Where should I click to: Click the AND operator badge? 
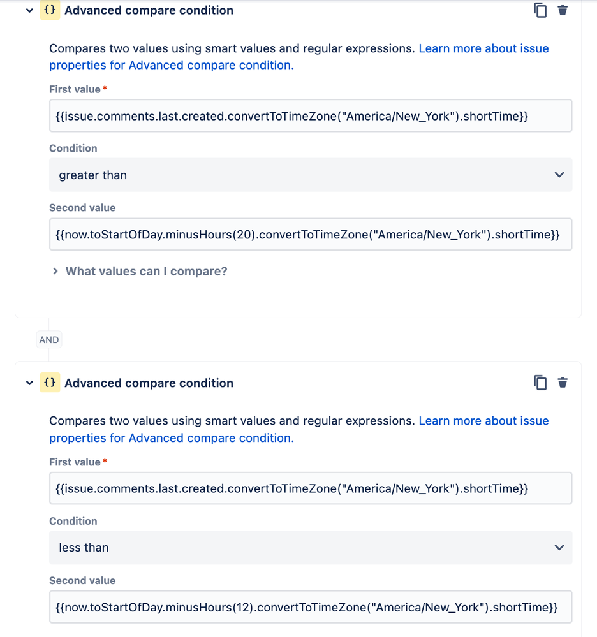coord(48,340)
